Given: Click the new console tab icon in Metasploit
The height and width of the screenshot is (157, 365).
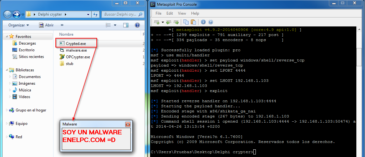Looking at the screenshot, I should coord(157,22).
